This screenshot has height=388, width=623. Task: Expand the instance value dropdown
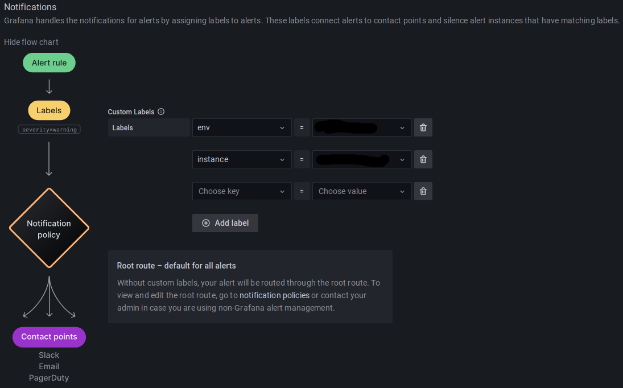[402, 159]
